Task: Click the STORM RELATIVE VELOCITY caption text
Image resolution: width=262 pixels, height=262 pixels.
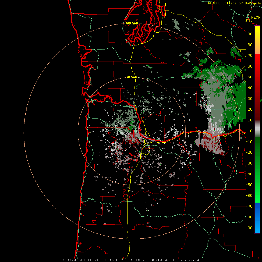Action: [x=93, y=260]
